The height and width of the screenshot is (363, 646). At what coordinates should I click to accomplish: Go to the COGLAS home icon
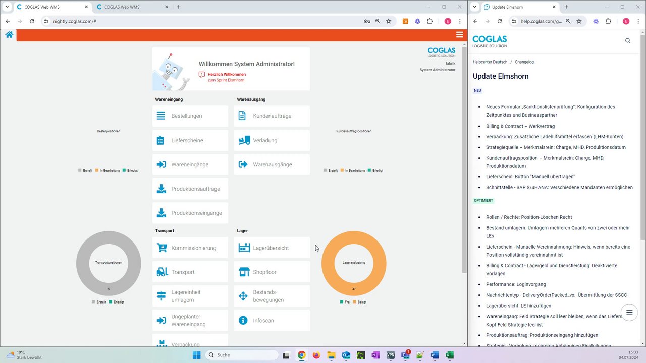pos(9,35)
